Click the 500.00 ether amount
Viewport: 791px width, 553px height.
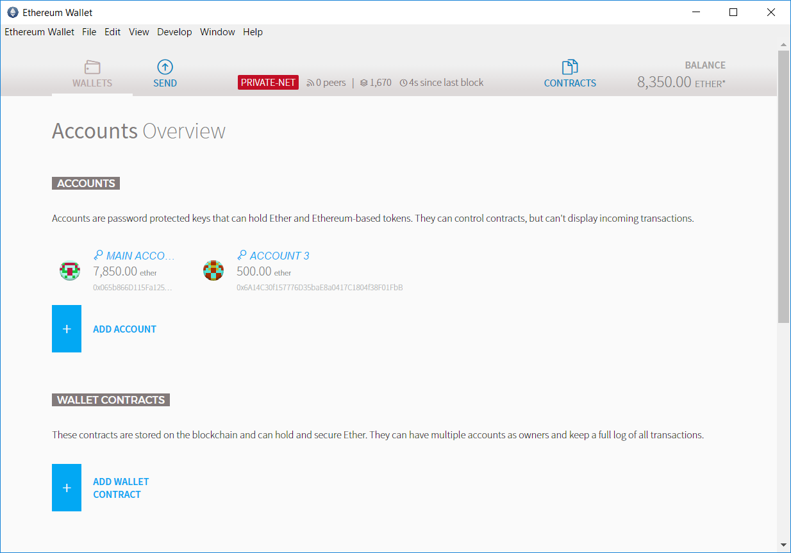(264, 272)
